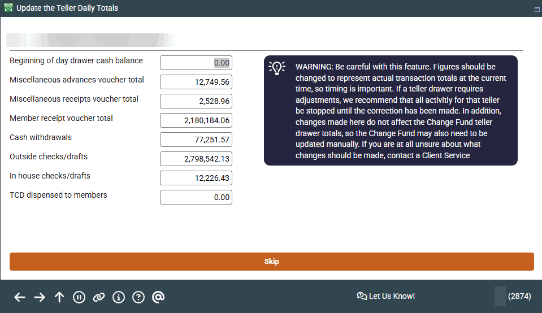Viewport: 542px width, 313px height.
Task: Click the up arrow icon
Action: point(59,297)
